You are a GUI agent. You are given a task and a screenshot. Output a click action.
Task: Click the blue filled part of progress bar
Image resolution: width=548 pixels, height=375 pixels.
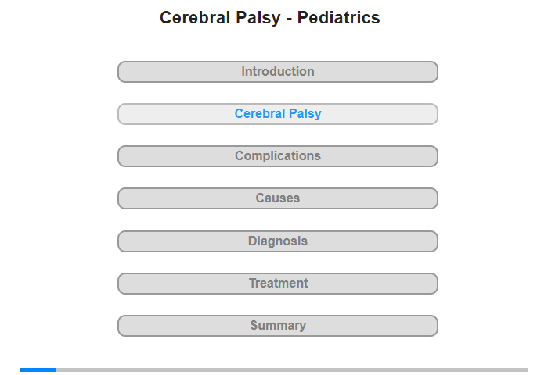38,370
